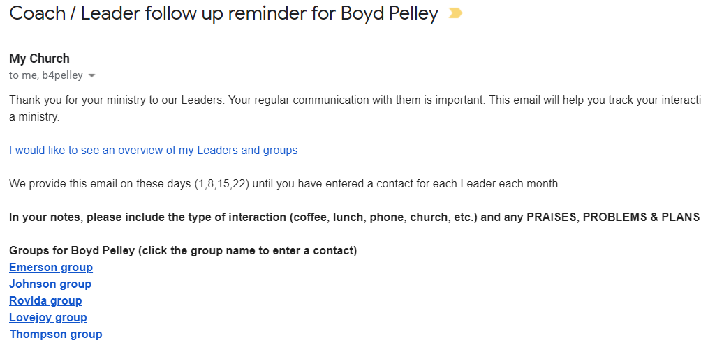Open the Johnson group link
Screen dimensions: 701x345
tap(50, 284)
